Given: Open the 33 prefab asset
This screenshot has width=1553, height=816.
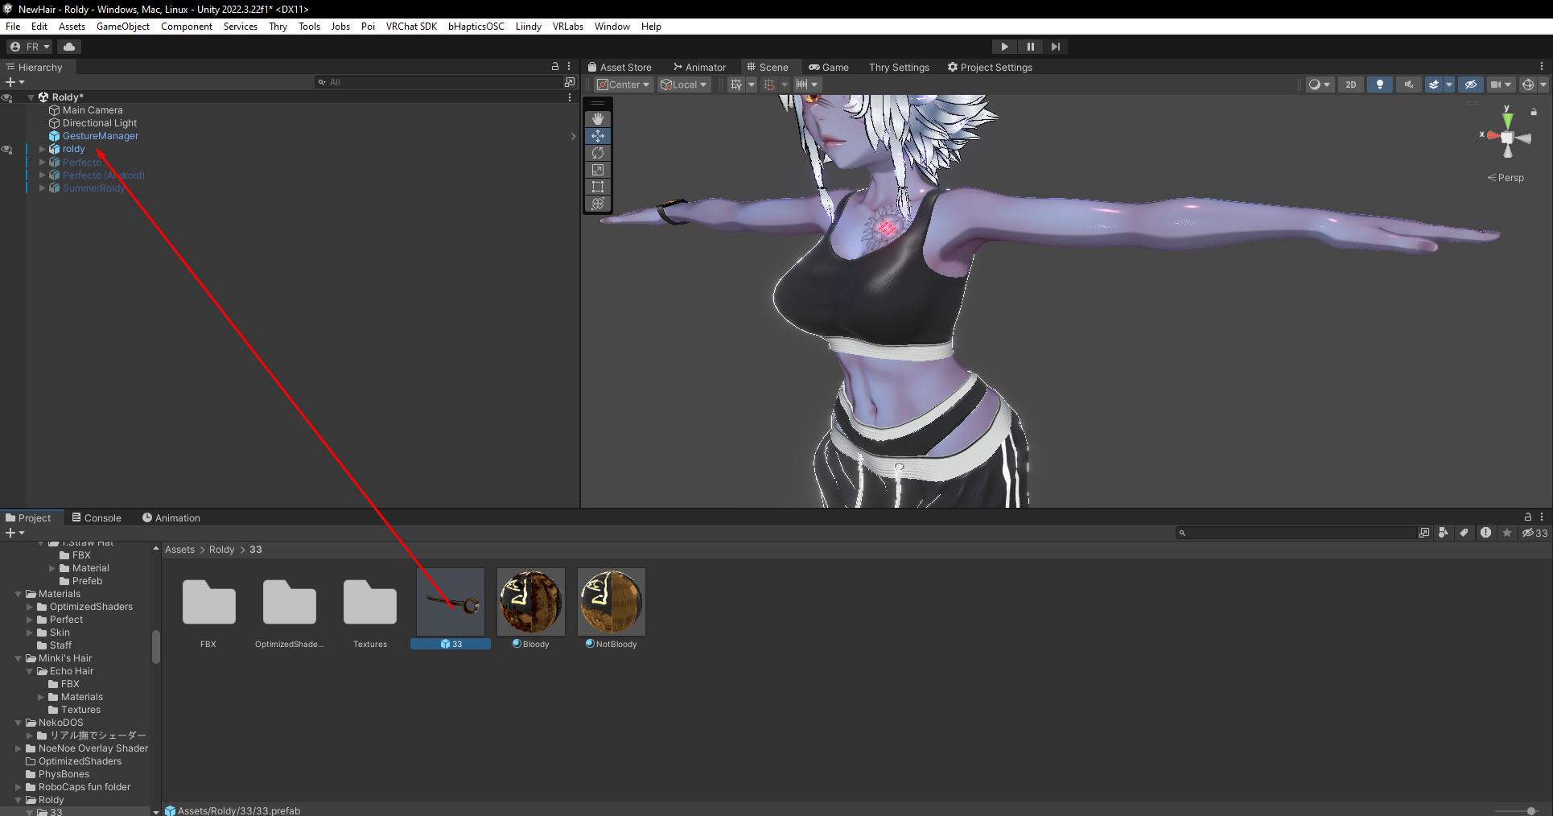Looking at the screenshot, I should pos(451,608).
